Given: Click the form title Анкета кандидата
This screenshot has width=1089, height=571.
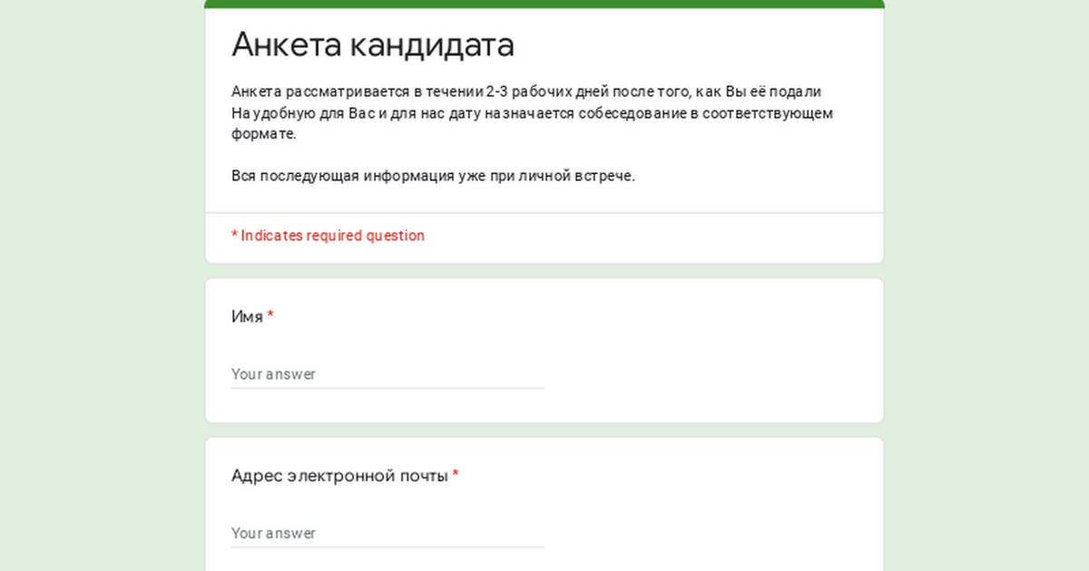Looking at the screenshot, I should click(x=372, y=44).
